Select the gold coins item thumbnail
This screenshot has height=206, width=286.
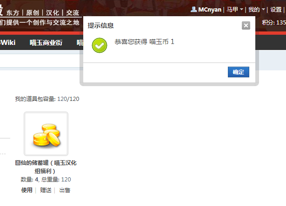pyautogui.click(x=46, y=134)
